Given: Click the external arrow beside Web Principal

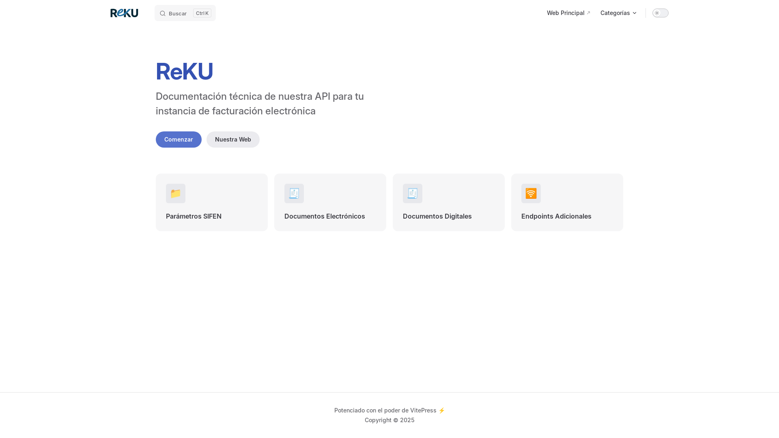Looking at the screenshot, I should 588,13.
